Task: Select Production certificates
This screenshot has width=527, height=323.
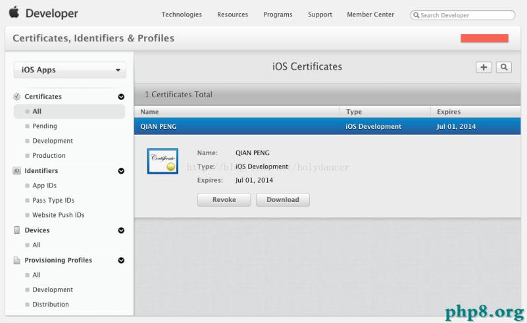Action: (49, 156)
